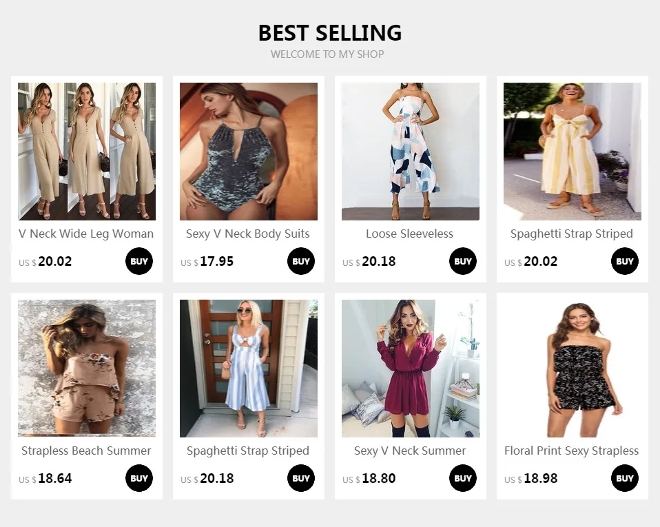The width and height of the screenshot is (660, 527).
Task: View the blue striped jumpsuit image
Action: pyautogui.click(x=249, y=369)
